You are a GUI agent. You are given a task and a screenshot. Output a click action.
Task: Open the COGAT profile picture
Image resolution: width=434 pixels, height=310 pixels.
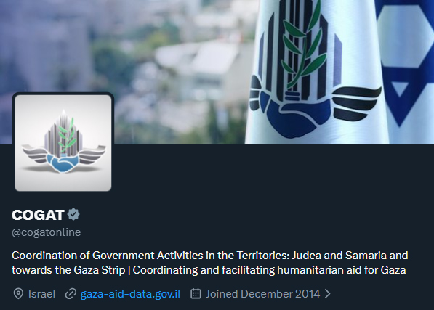pos(63,143)
